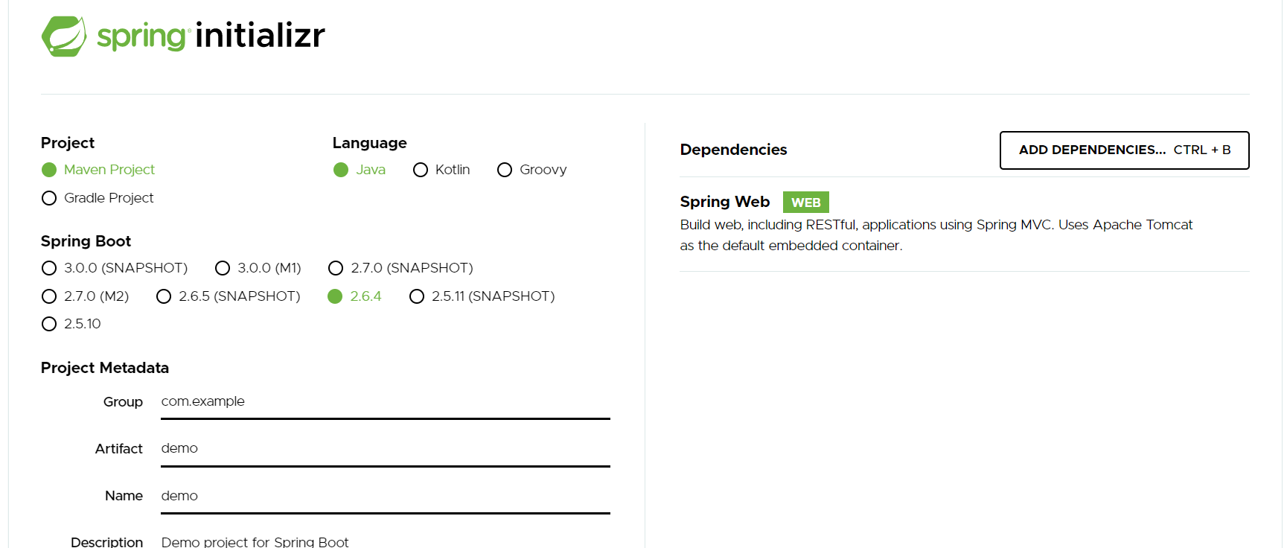Select Java language option

tap(341, 170)
